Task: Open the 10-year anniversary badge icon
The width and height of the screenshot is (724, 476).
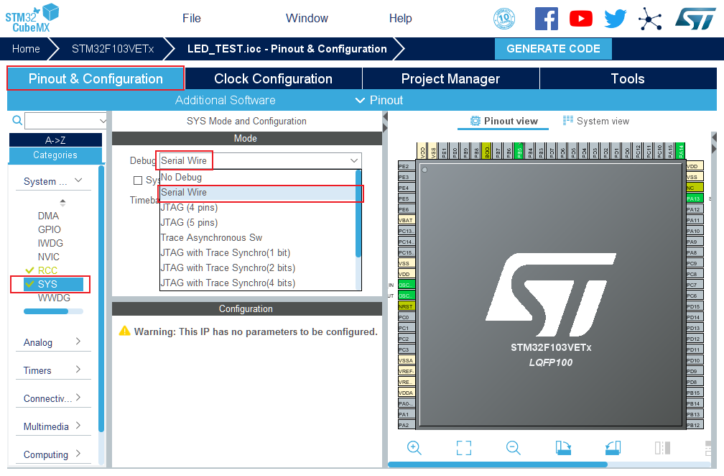Action: (x=504, y=19)
